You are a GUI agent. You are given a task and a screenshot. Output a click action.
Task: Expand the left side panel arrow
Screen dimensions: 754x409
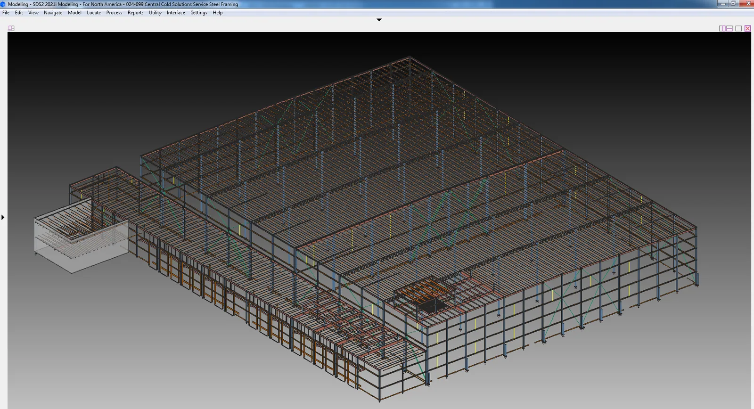(x=3, y=217)
